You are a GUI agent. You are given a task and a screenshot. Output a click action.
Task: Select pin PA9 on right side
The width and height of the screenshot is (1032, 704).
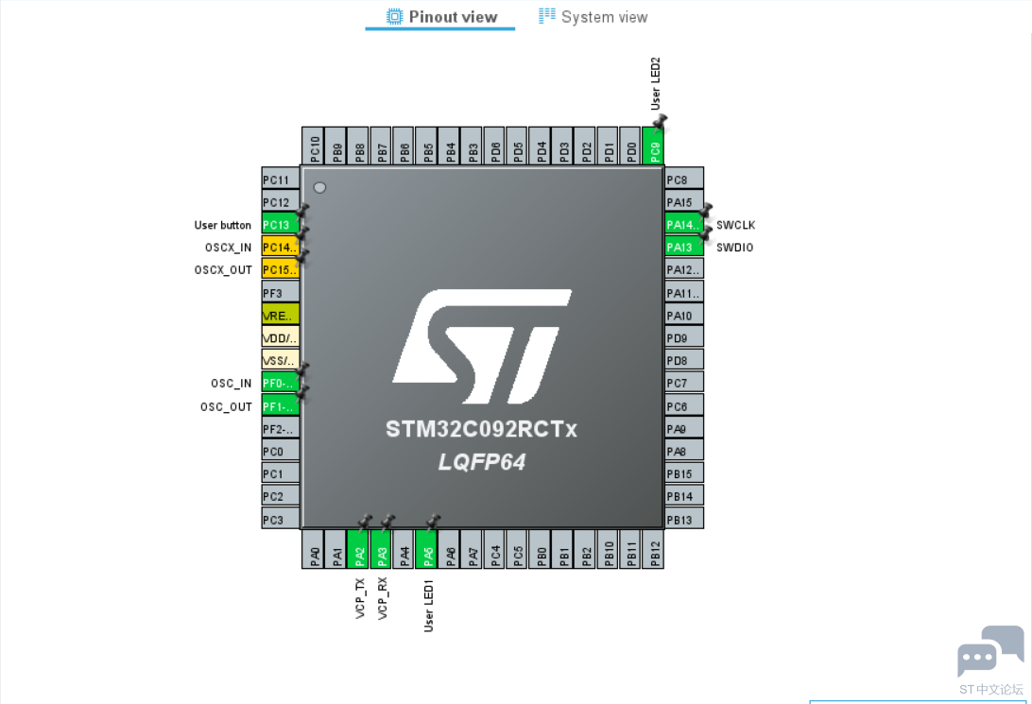(684, 428)
